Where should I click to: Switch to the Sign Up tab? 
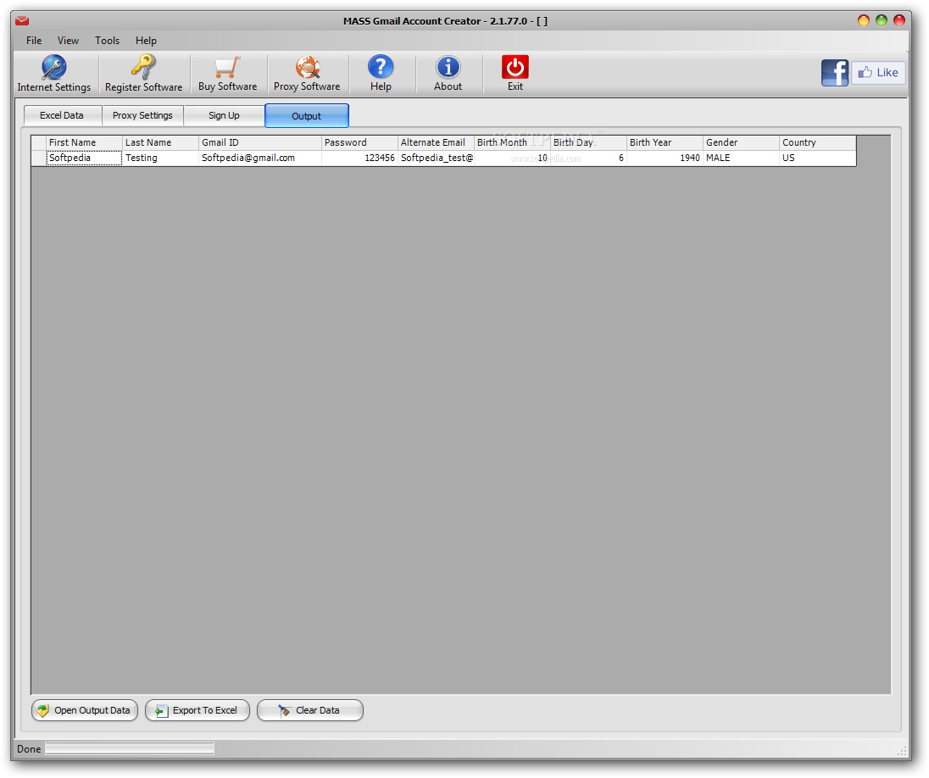coord(224,115)
